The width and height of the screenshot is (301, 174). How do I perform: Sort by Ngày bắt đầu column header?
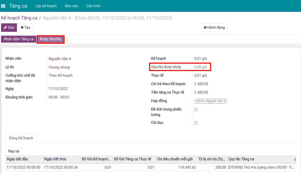[17, 159]
